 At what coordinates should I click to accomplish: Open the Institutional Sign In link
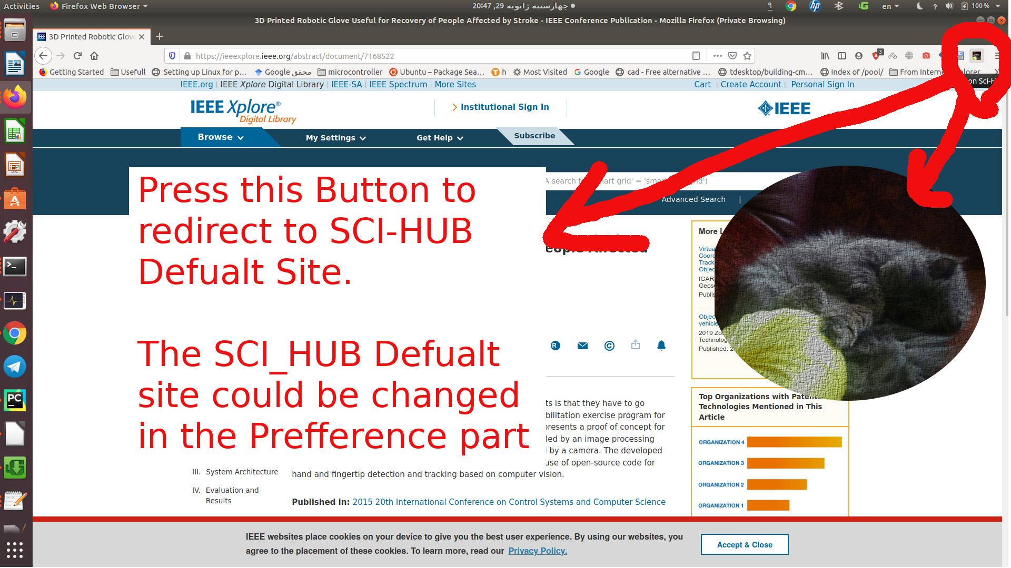pos(504,107)
